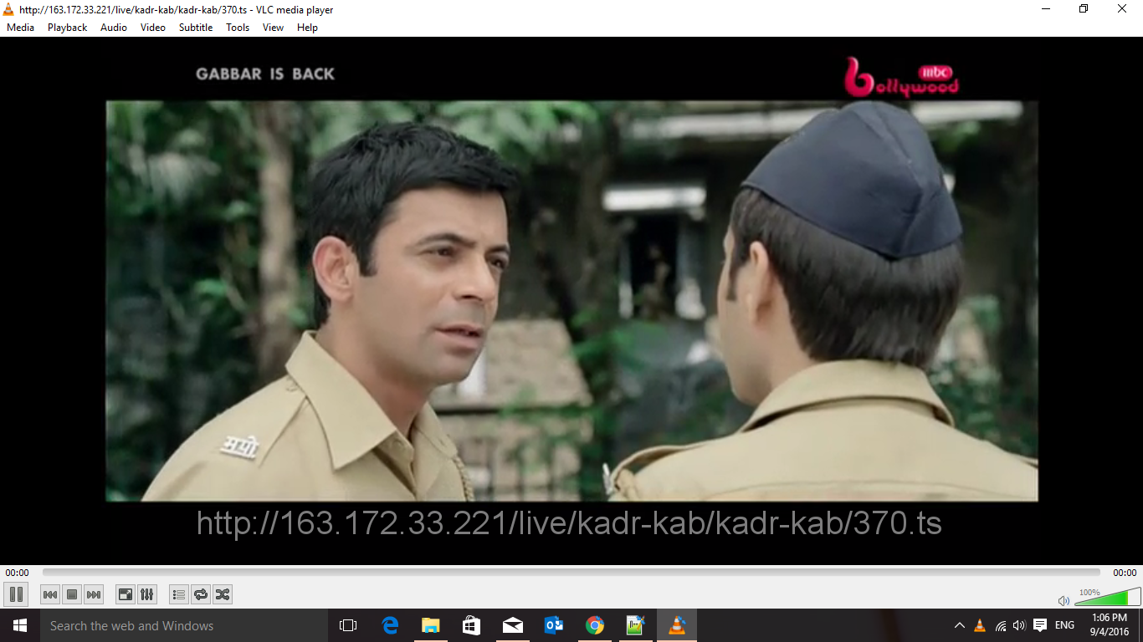Click VLC cone in system tray
The image size is (1143, 642).
coord(980,625)
